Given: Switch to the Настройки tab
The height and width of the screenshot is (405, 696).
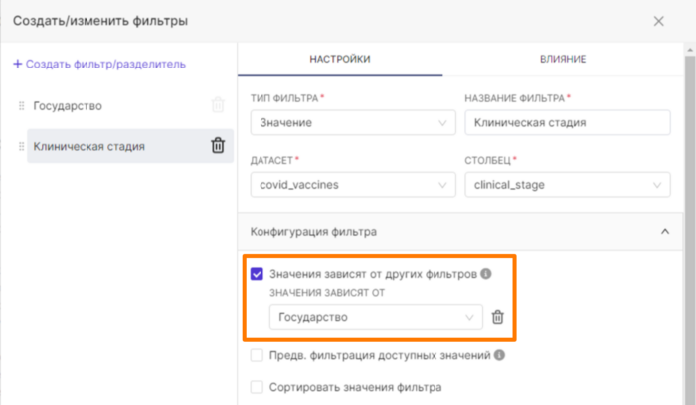Looking at the screenshot, I should pos(340,59).
